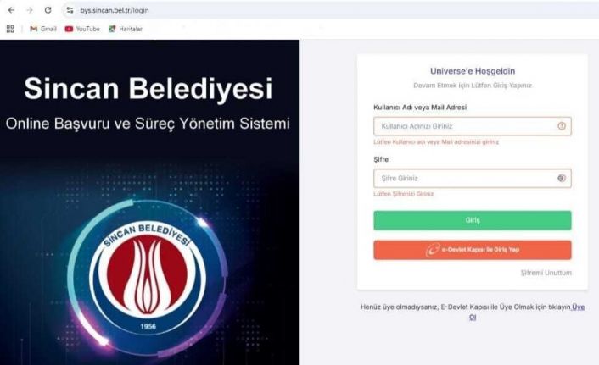Open the YouTube bookmark
Viewport: 599px width, 365px height.
pyautogui.click(x=82, y=29)
